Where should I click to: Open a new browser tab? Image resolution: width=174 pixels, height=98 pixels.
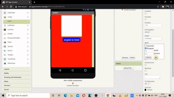coord(34,2)
